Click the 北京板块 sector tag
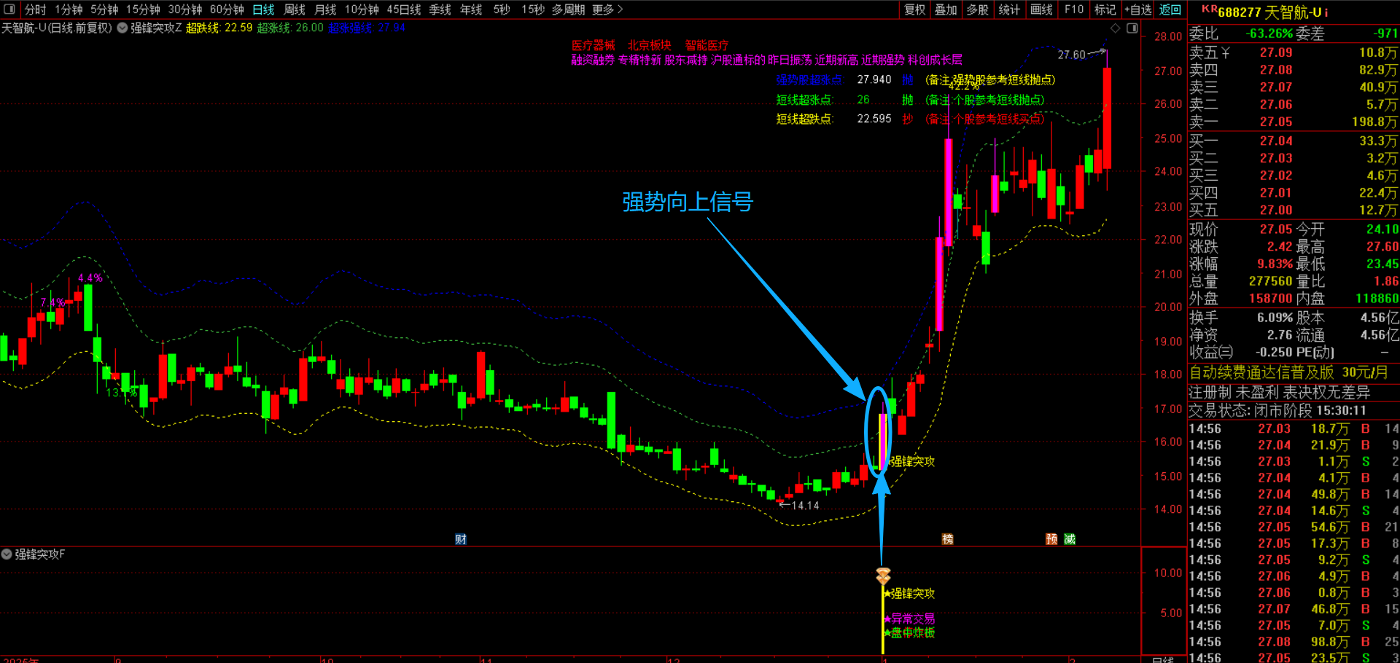The image size is (1400, 663). (x=650, y=45)
